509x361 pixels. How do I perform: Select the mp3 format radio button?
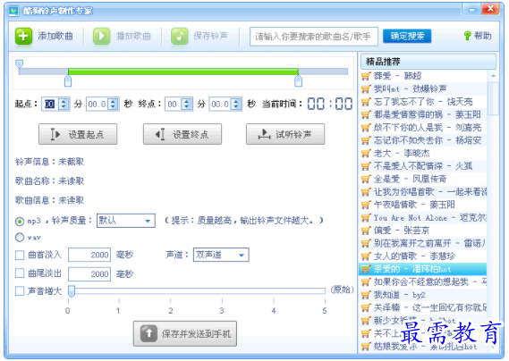pyautogui.click(x=20, y=222)
